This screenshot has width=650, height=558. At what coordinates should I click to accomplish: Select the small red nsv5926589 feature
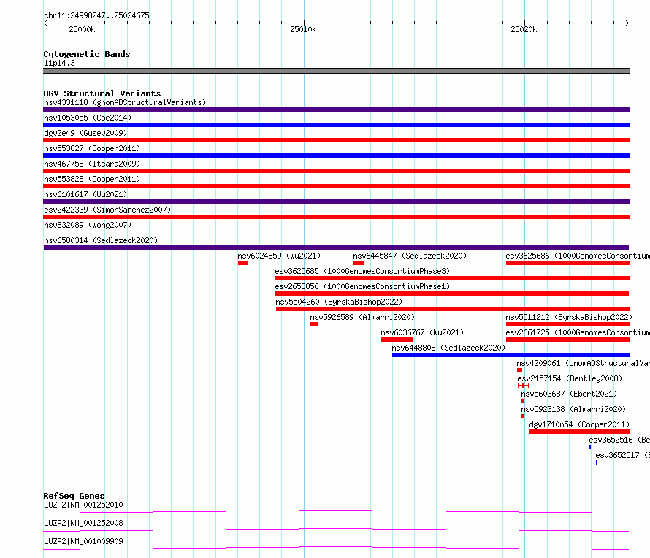(314, 324)
